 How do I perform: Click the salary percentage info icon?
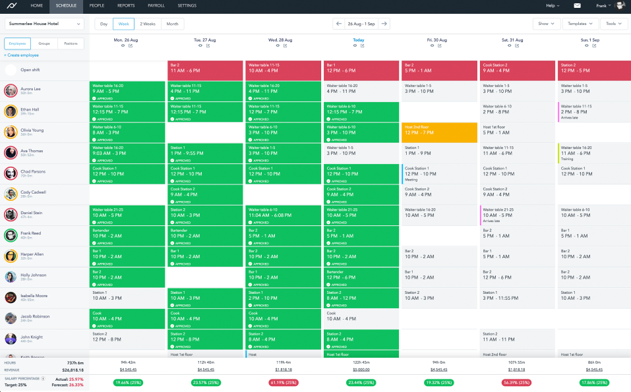point(44,378)
